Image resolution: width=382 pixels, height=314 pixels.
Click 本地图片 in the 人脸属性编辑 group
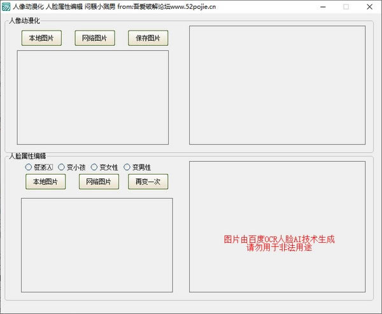[46, 182]
